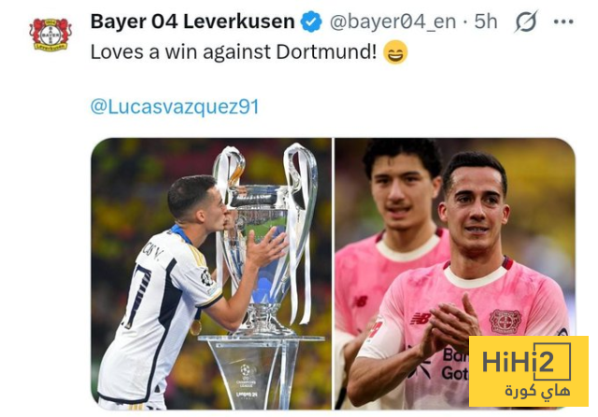
Task: Open the Bayer 04 Leverkusen profile avatar
Action: pos(50,35)
